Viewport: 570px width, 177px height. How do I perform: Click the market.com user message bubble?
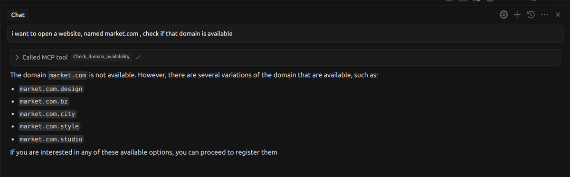(x=285, y=34)
